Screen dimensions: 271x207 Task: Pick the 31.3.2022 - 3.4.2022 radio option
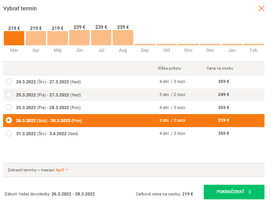[9, 134]
